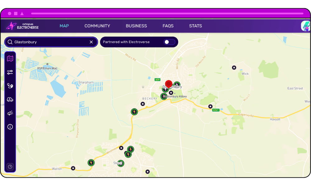
Task: Open announcements via the megaphone icon
Action: point(10,113)
